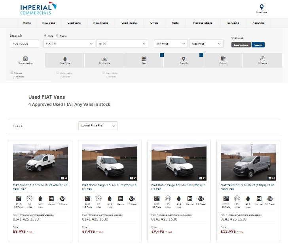
Task: Select the Trucks radio button
Action: click(x=57, y=36)
